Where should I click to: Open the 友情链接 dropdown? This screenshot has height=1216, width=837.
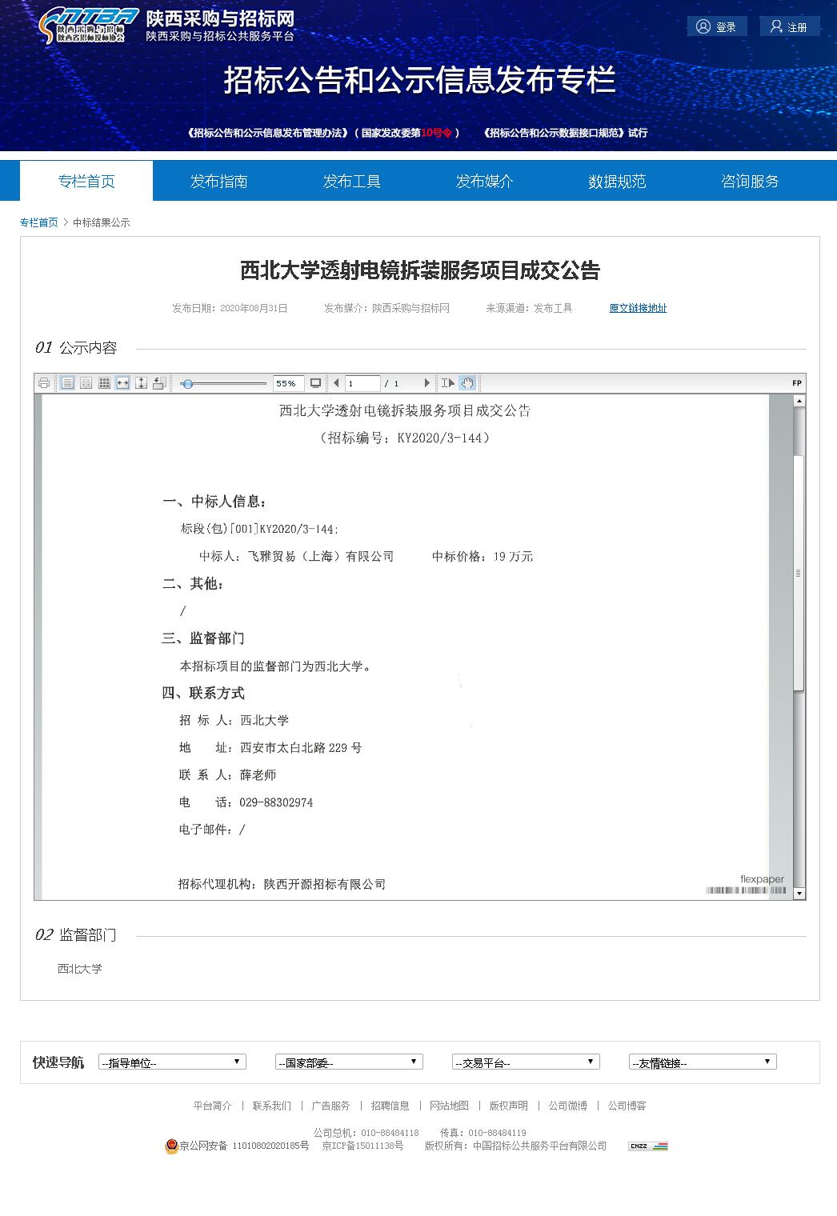702,1062
